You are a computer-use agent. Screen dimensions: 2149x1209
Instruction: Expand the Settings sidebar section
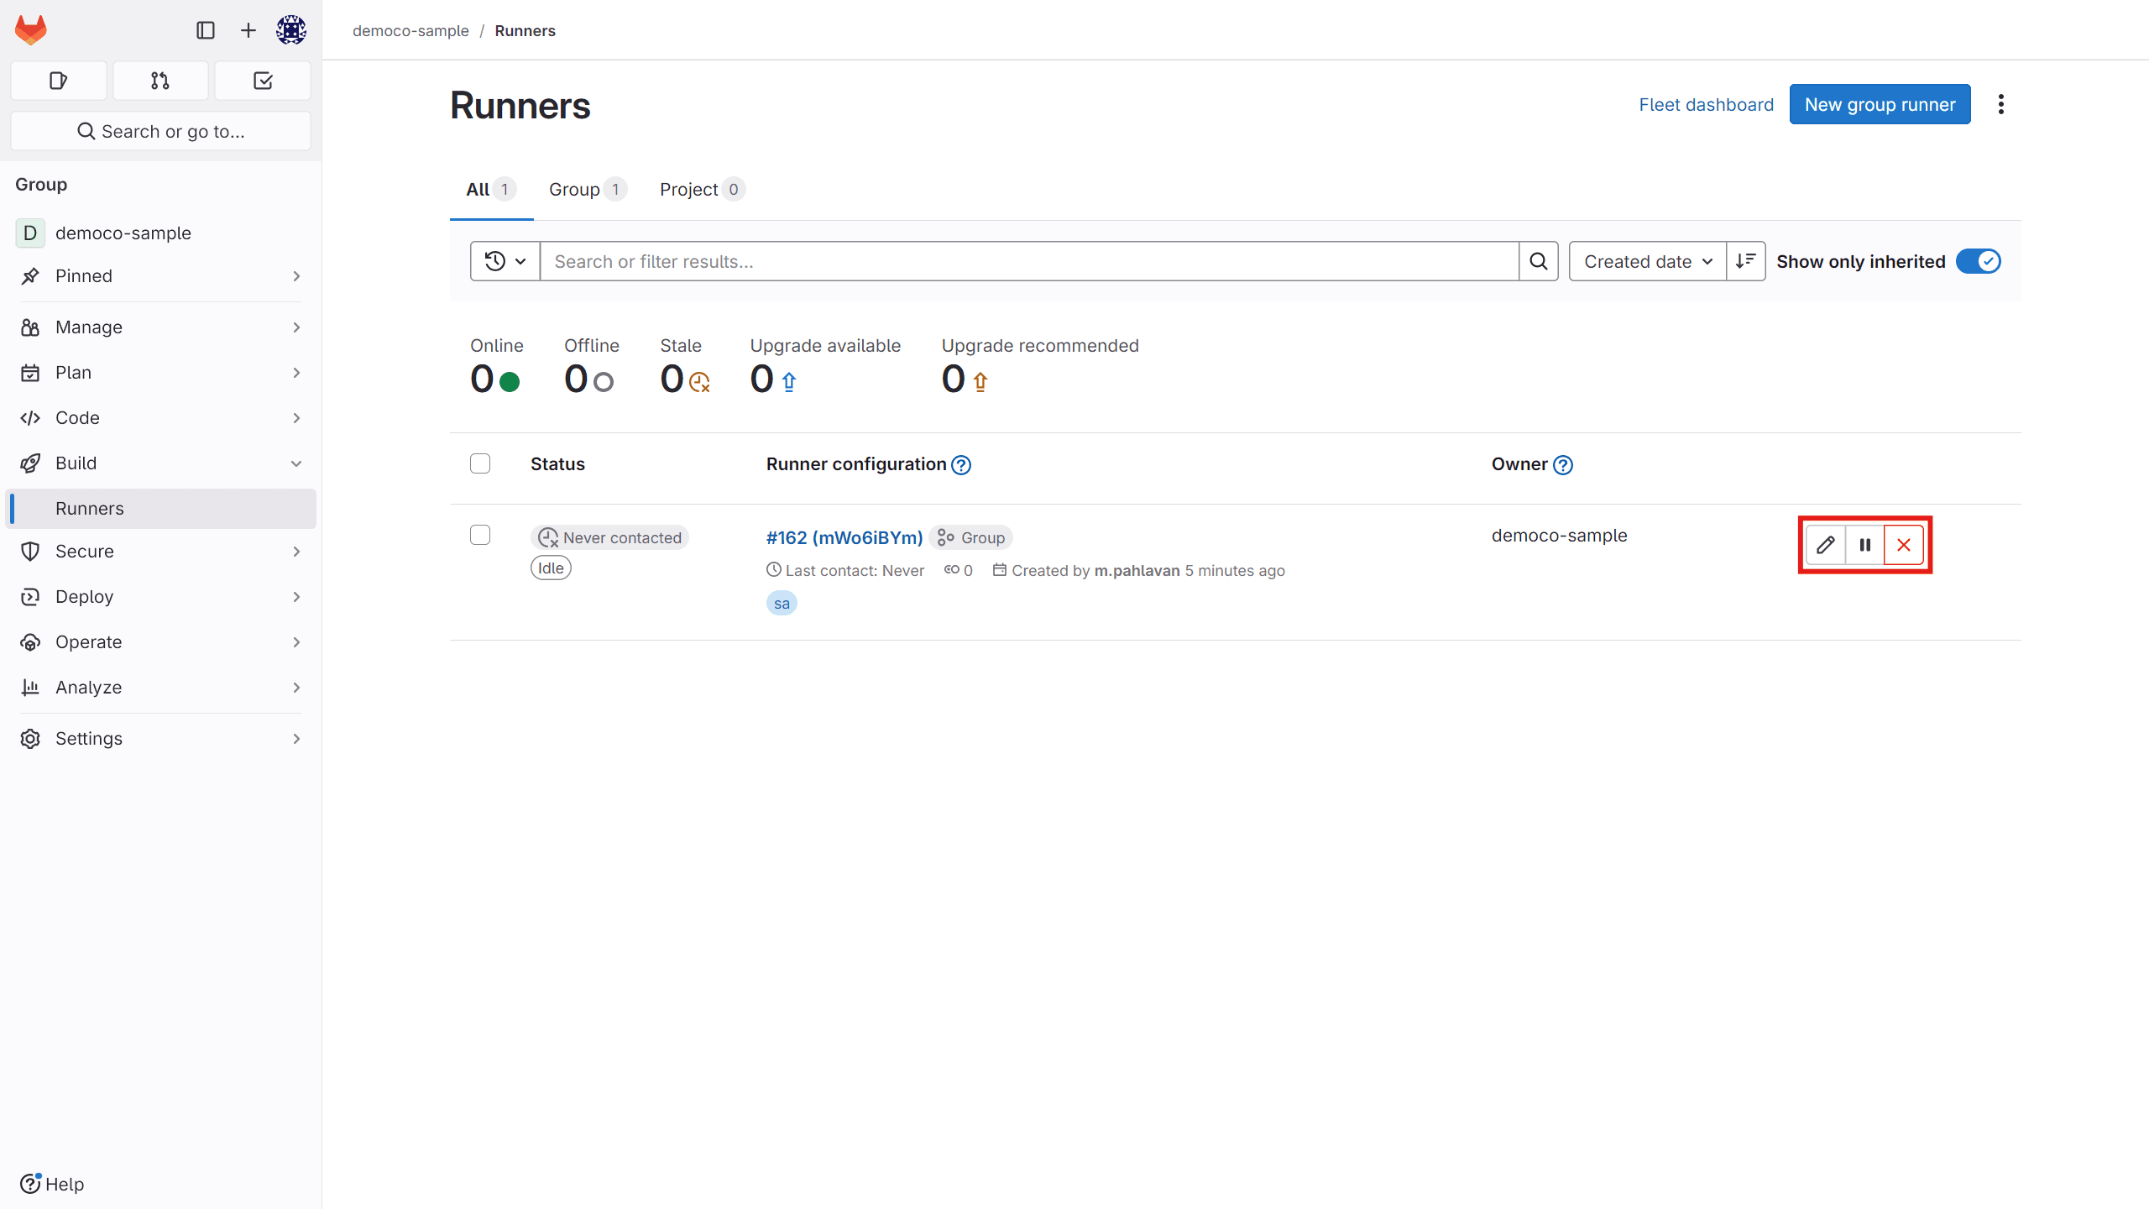tap(160, 739)
